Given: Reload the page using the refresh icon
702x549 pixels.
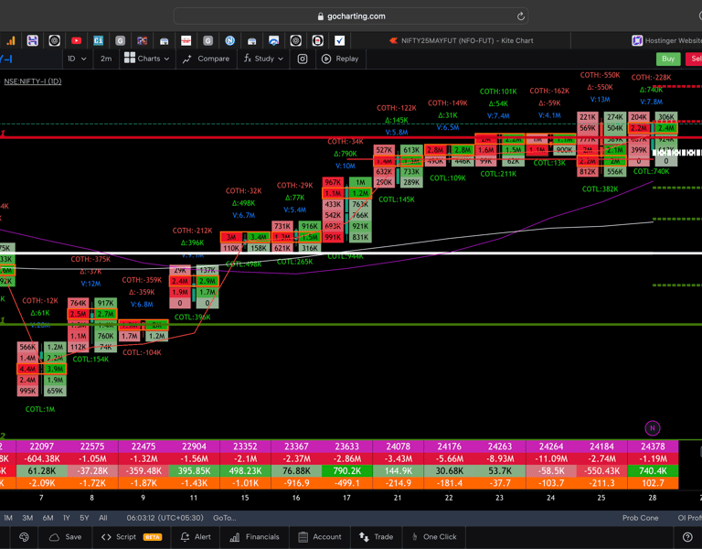Looking at the screenshot, I should coord(520,16).
